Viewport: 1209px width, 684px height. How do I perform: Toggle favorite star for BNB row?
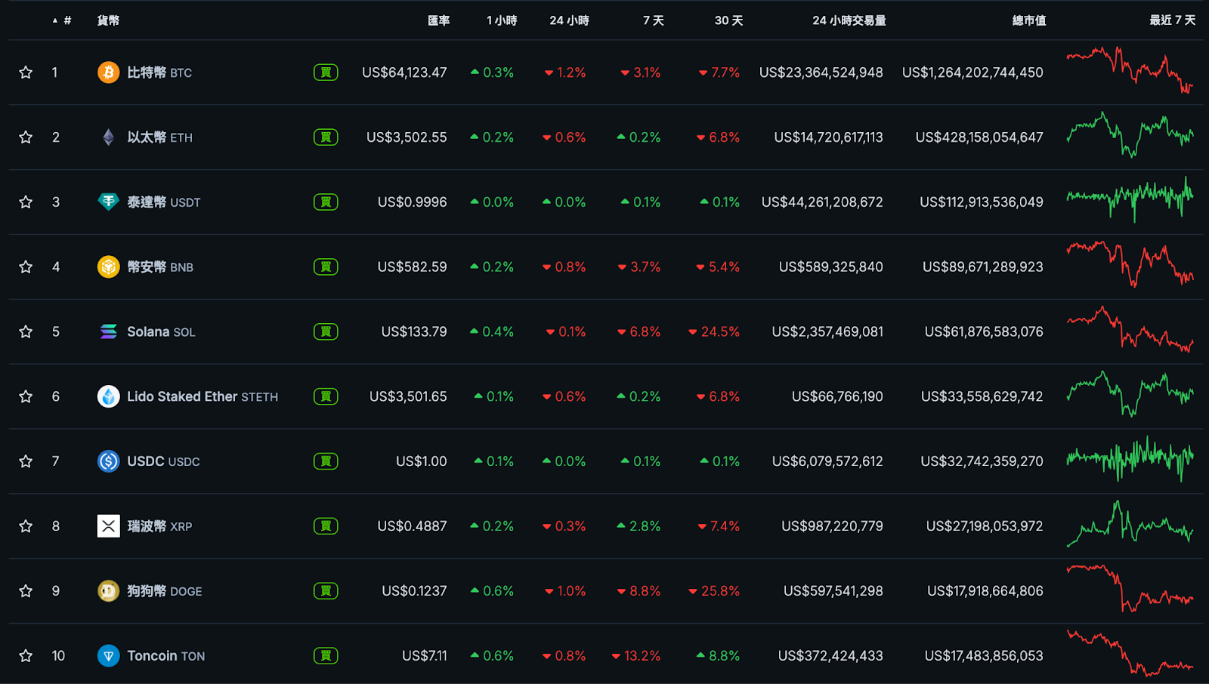[26, 267]
